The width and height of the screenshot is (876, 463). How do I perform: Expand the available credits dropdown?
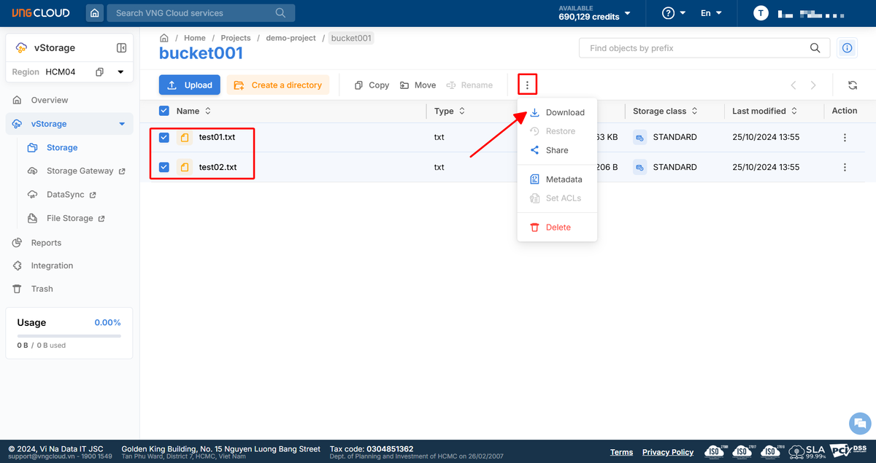627,13
